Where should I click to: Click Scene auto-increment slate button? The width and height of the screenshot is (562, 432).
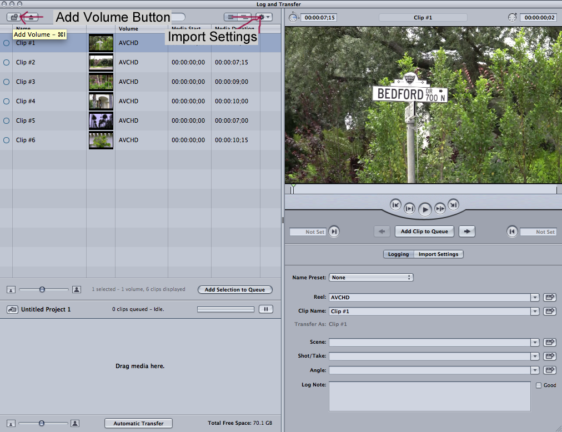point(549,342)
